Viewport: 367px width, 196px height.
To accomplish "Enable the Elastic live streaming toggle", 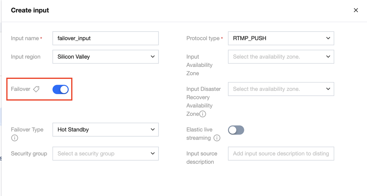I will [236, 130].
